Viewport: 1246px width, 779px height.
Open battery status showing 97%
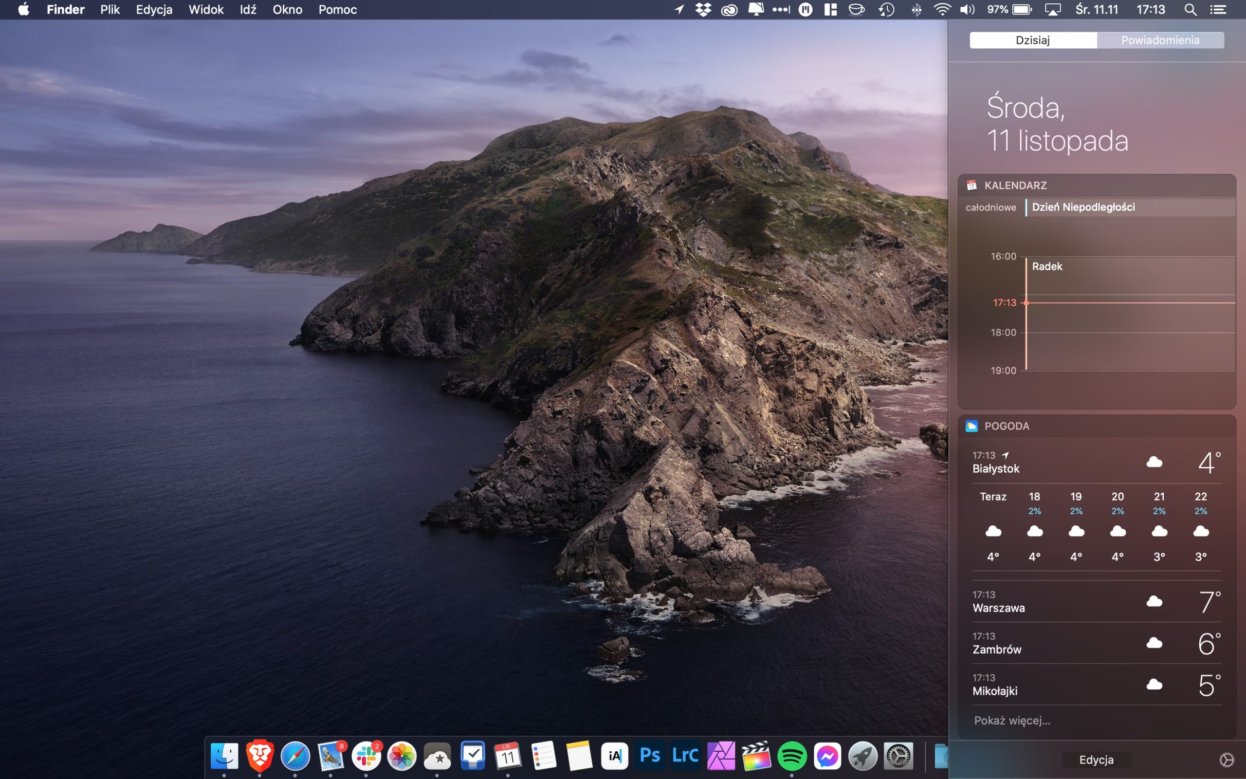click(1009, 9)
